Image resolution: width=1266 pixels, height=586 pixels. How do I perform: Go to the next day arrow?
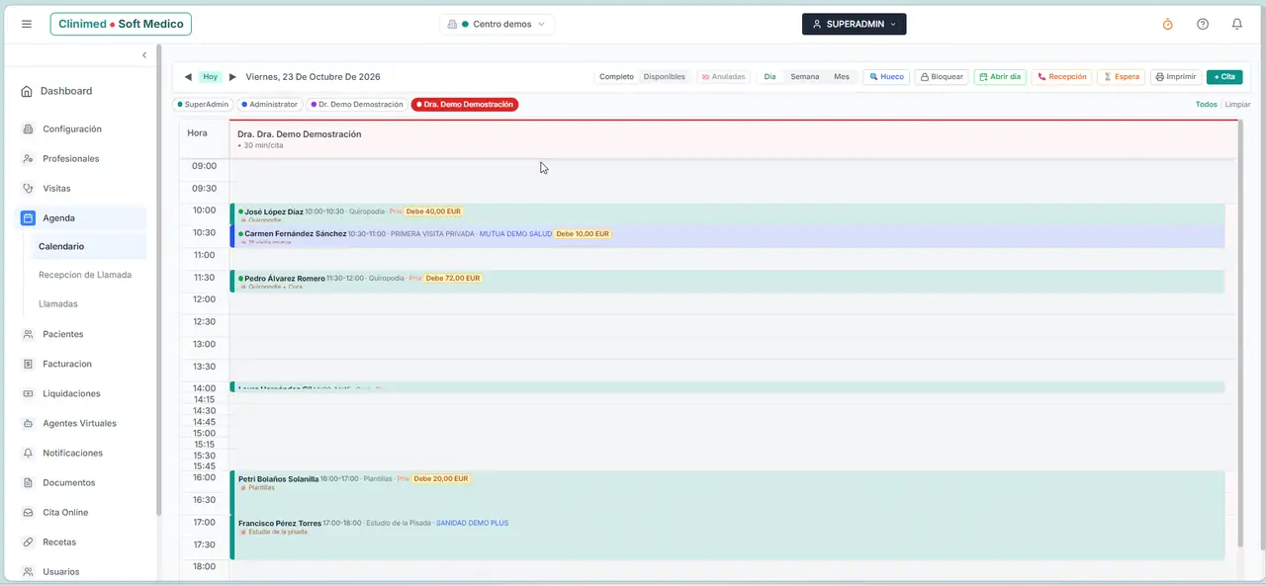233,77
